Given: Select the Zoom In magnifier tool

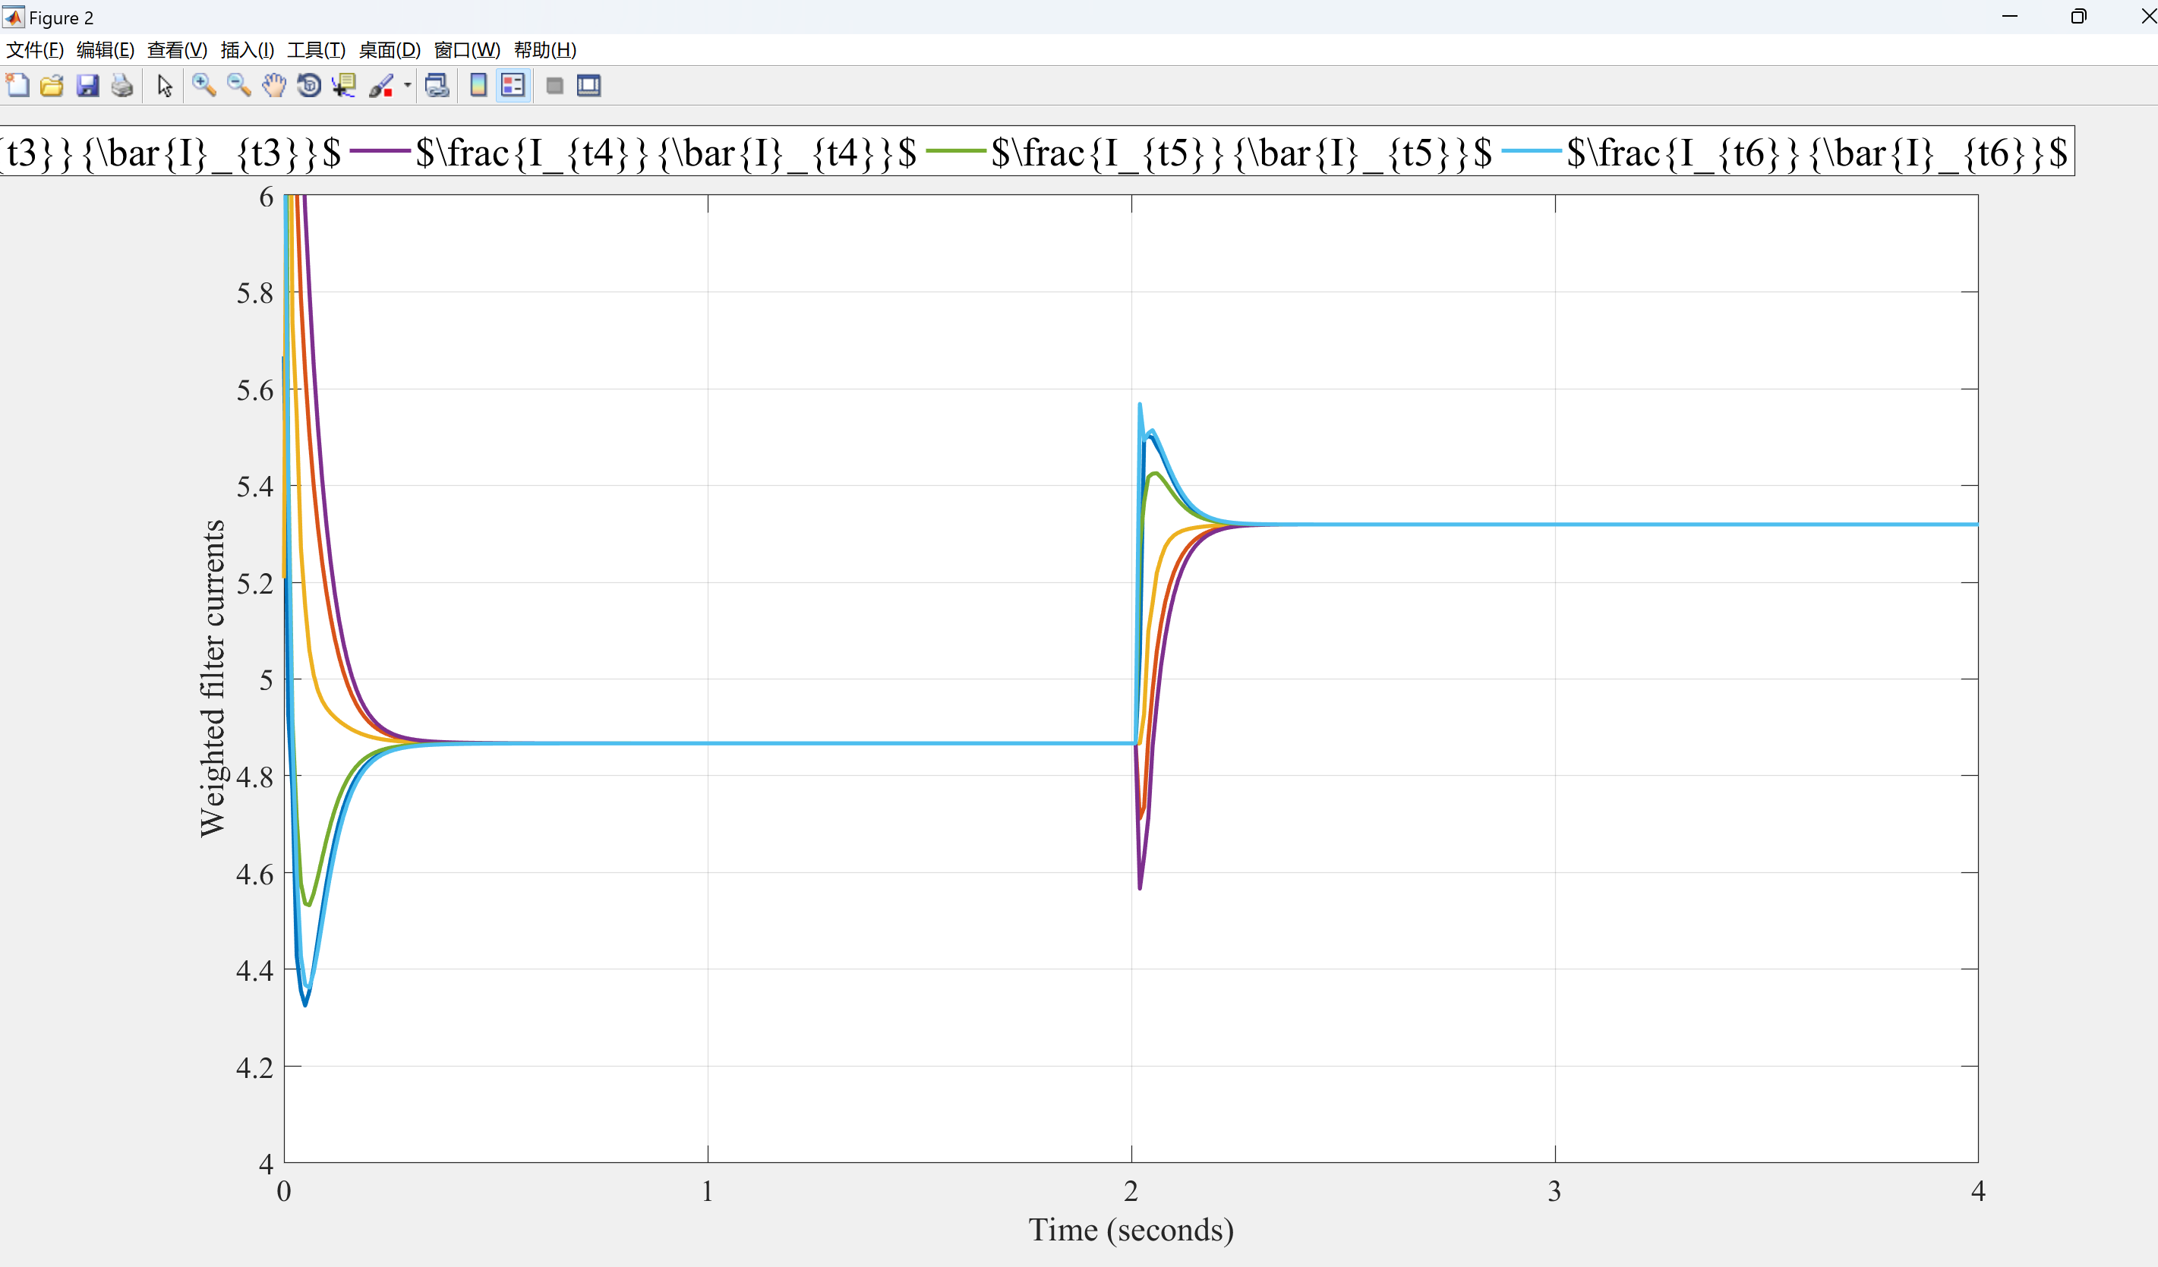Looking at the screenshot, I should 203,86.
